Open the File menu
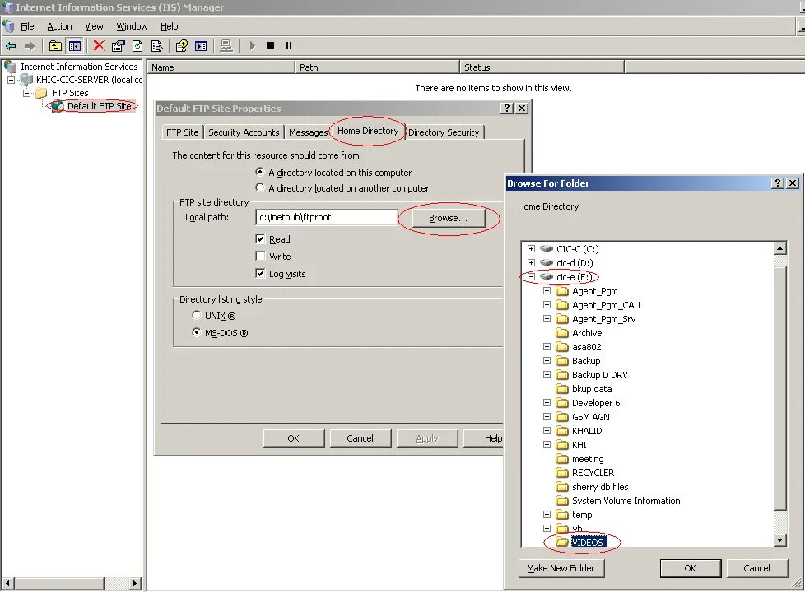This screenshot has height=592, width=805. click(x=27, y=26)
